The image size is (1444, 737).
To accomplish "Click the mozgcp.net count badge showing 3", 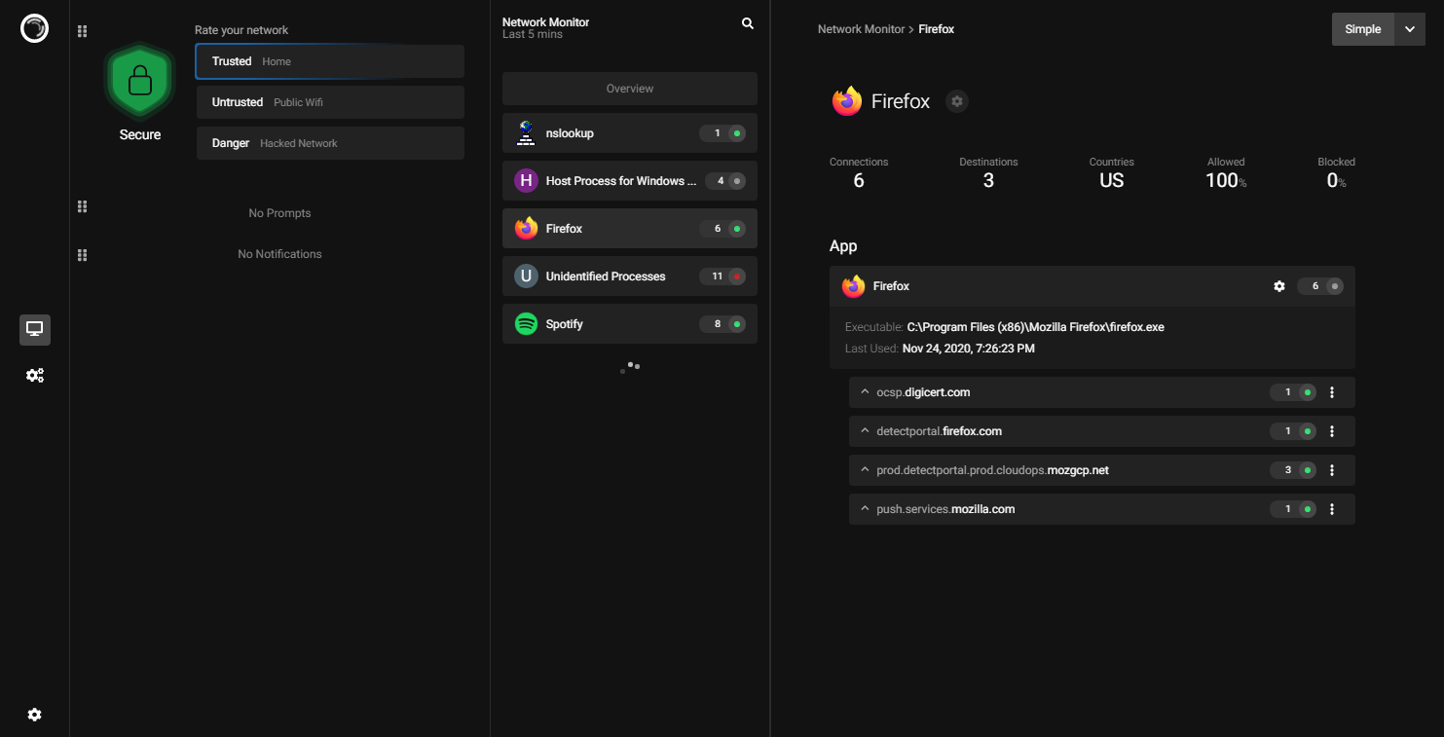I will tap(1293, 470).
